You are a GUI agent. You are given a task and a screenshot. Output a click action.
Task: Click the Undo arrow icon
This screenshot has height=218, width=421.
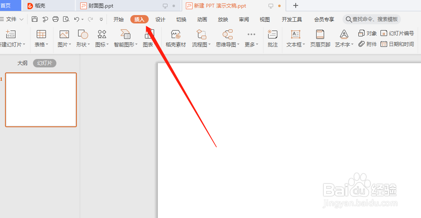[x=77, y=19]
